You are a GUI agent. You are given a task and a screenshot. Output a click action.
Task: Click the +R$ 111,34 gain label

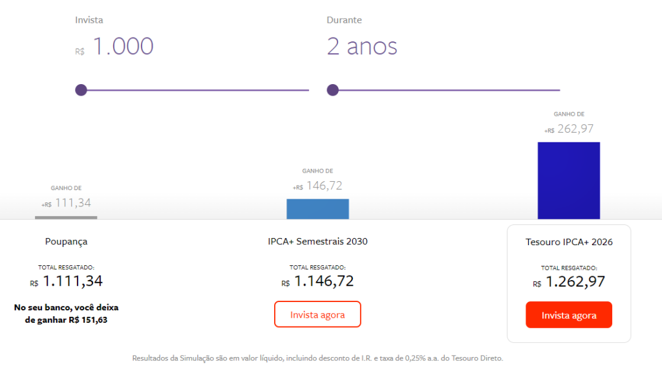pyautogui.click(x=66, y=203)
